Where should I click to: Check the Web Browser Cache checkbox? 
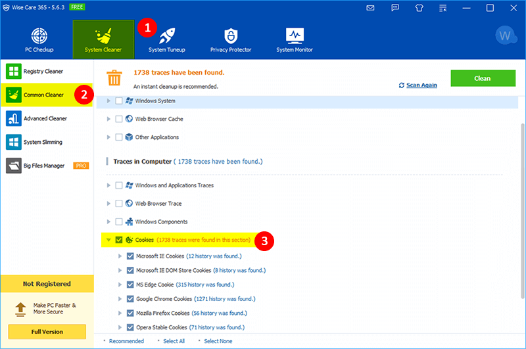(119, 119)
